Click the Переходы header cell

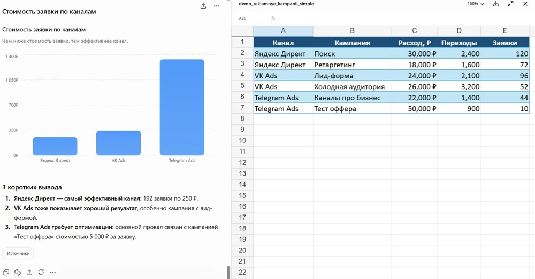tap(459, 43)
